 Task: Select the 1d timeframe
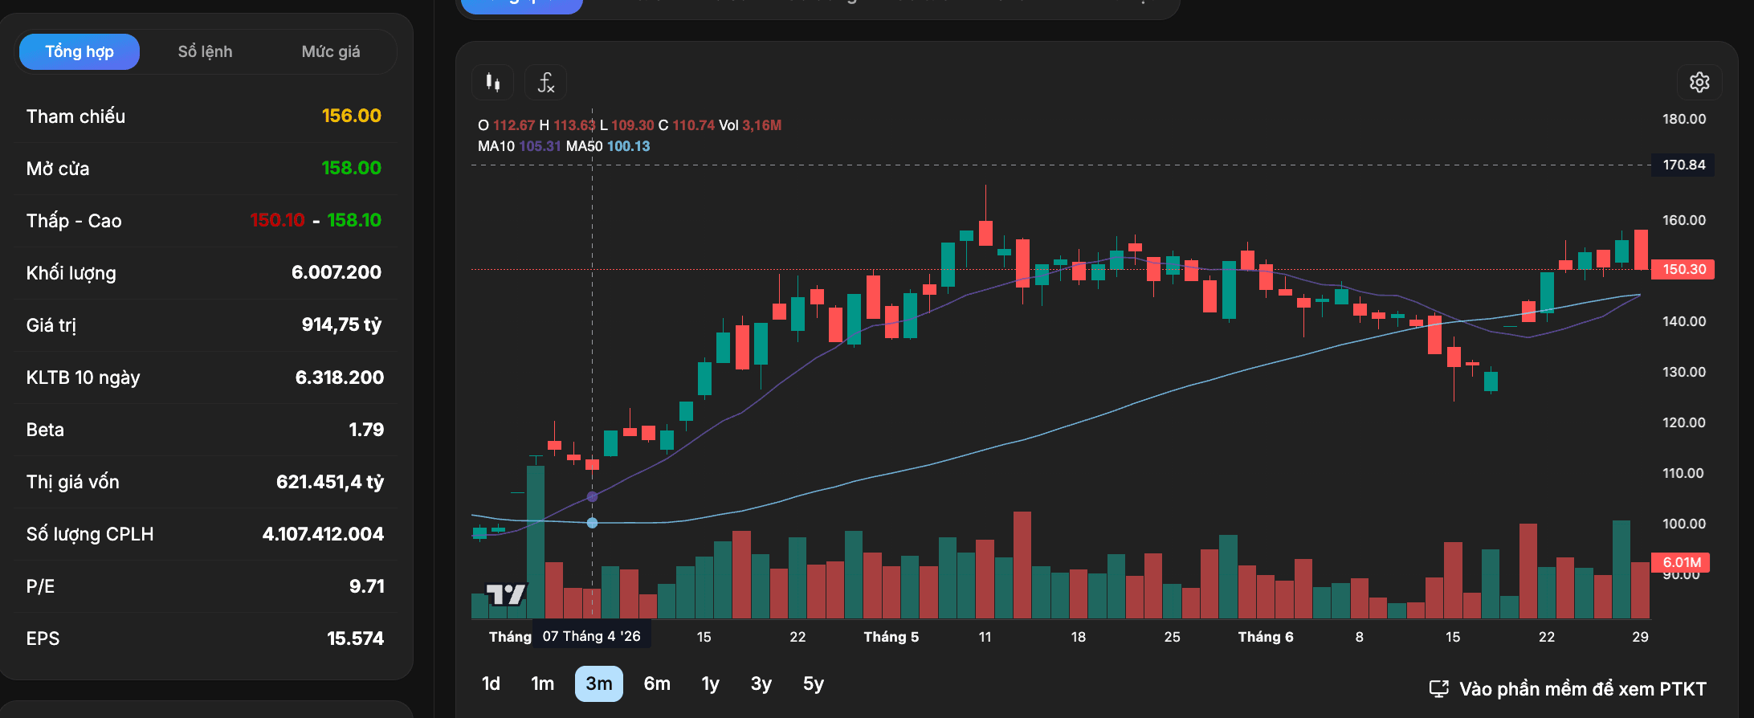[491, 683]
